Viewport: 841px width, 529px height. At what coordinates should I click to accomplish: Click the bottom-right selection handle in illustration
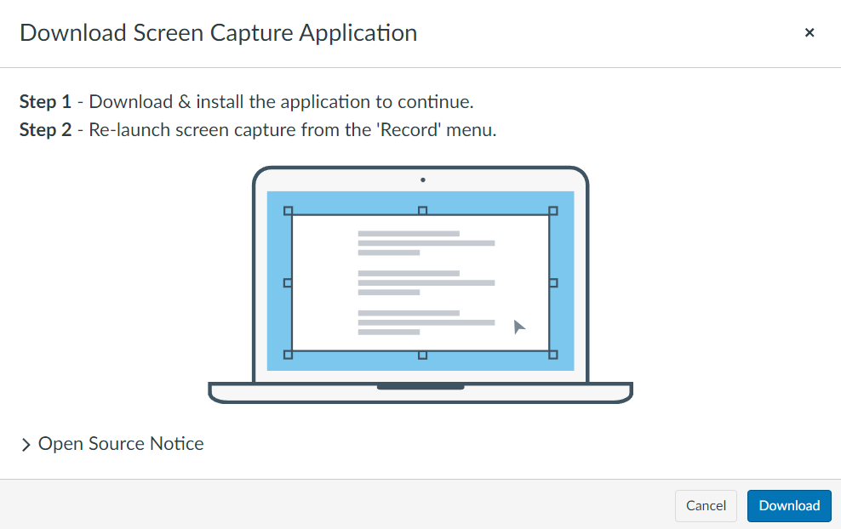(553, 355)
